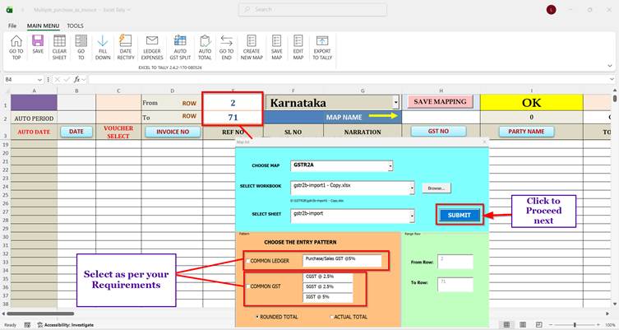Image resolution: width=619 pixels, height=330 pixels.
Task: Click the Fill Down arrow icon
Action: click(103, 40)
